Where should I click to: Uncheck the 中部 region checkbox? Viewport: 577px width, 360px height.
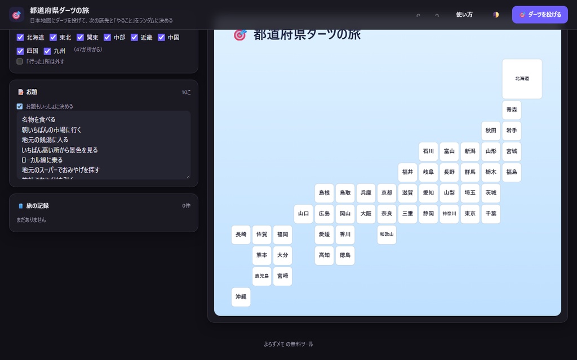[107, 37]
